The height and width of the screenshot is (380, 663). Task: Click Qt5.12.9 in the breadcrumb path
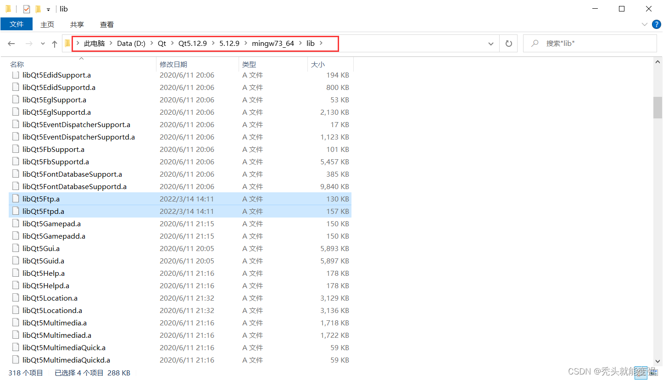[x=193, y=44]
